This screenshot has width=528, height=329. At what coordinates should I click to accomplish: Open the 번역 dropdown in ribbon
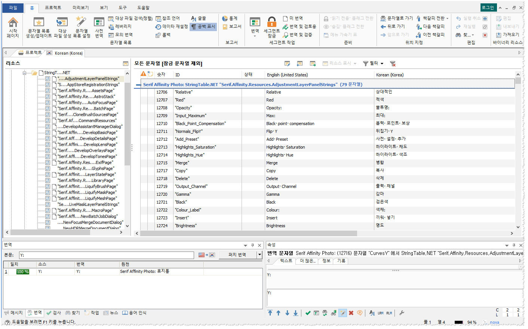click(255, 27)
